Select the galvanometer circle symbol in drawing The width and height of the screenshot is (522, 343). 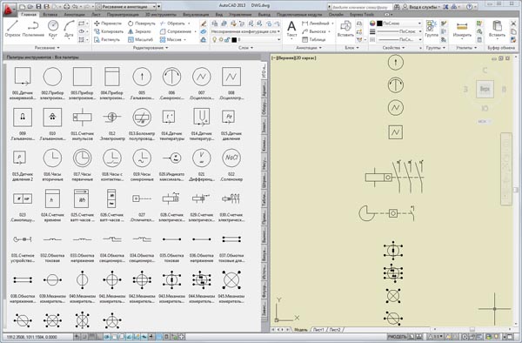click(x=396, y=63)
